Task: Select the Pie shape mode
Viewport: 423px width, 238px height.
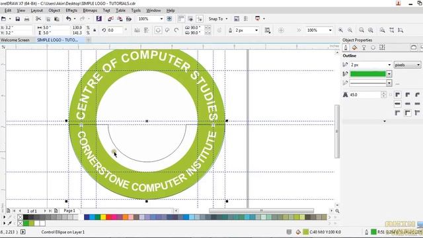Action: (167, 30)
